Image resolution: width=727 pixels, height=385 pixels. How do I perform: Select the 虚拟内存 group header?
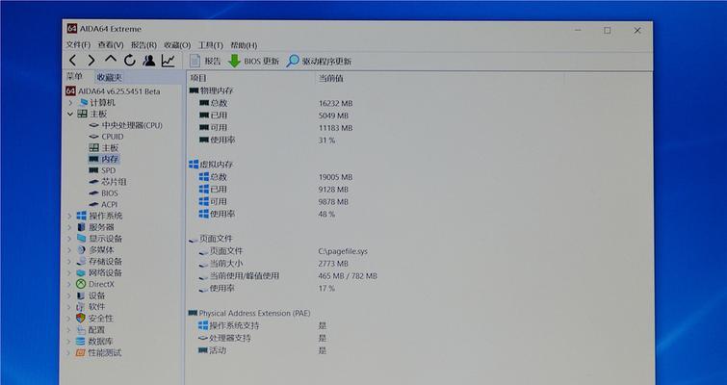[212, 164]
